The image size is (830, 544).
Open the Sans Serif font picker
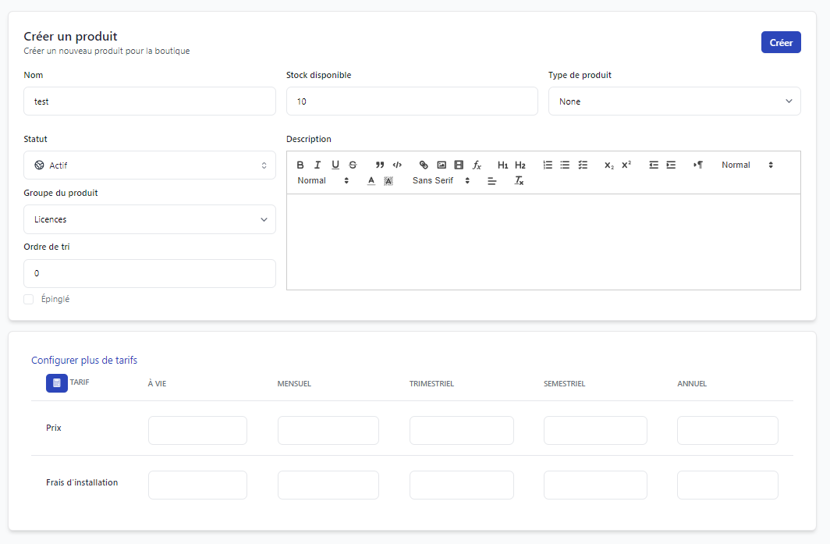(441, 180)
